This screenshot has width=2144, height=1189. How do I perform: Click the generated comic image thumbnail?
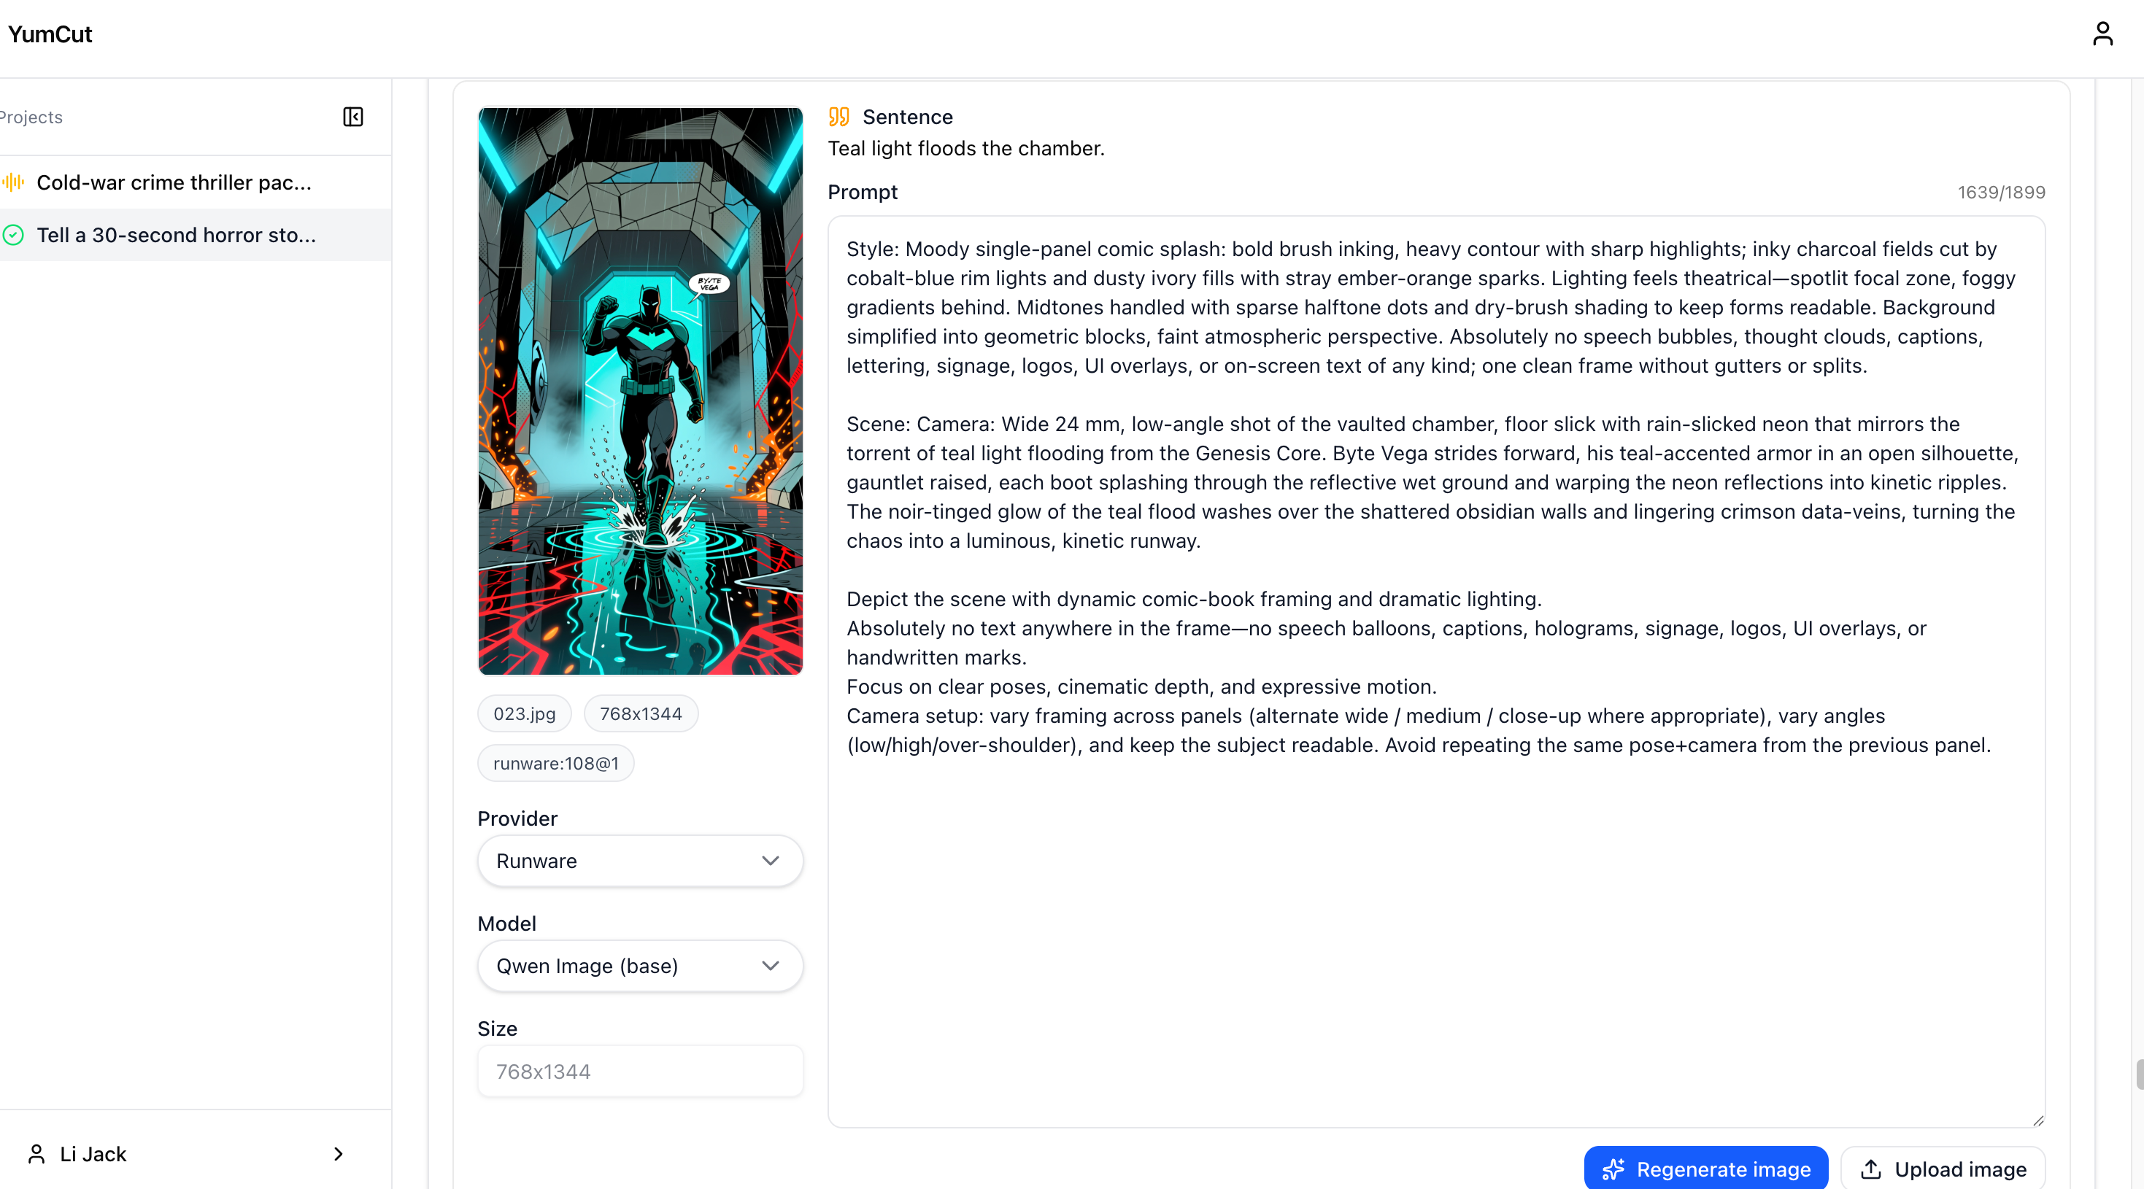640,391
